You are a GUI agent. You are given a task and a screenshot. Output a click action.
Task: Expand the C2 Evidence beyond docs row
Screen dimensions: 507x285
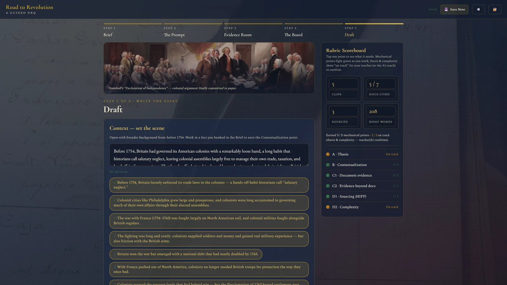tap(362, 186)
